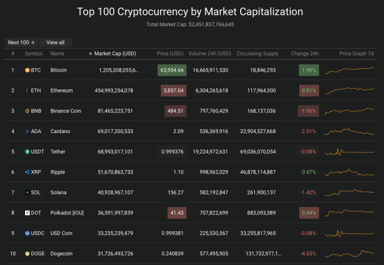Open Solana 7-day price graph
Screen dimensions: 384x265
point(349,193)
